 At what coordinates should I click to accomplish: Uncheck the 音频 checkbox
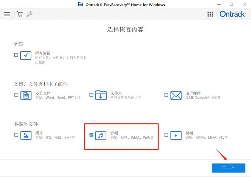click(91, 135)
